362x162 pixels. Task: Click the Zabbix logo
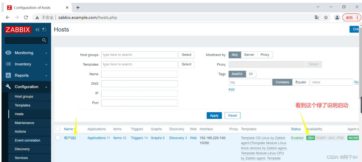pyautogui.click(x=18, y=29)
